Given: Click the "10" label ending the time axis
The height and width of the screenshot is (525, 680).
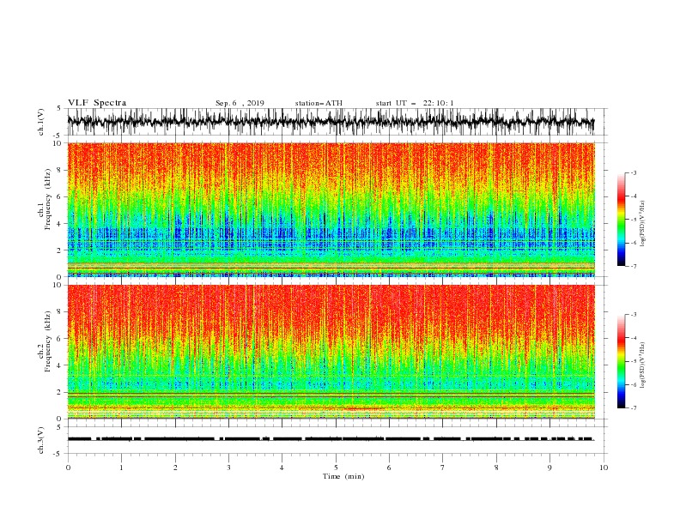Looking at the screenshot, I should 604,468.
